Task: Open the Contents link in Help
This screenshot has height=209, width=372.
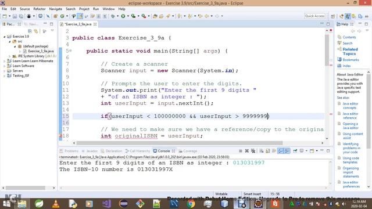Action: click(x=349, y=37)
